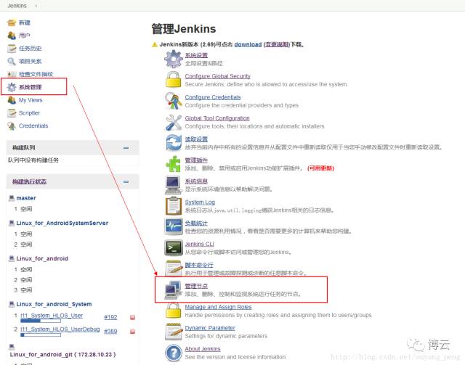Image resolution: width=465 pixels, height=365 pixels.
Task: Open 任务历史 in the sidebar
Action: (x=31, y=49)
